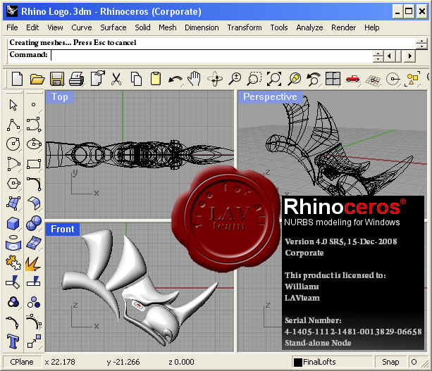432x371 pixels.
Task: Select the Polyline tool
Action: (x=13, y=125)
